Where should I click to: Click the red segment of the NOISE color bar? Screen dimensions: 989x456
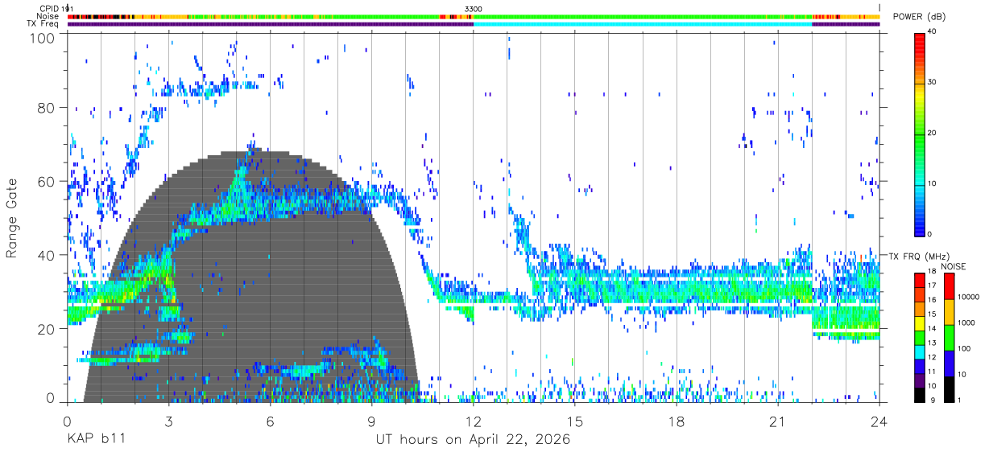point(949,286)
